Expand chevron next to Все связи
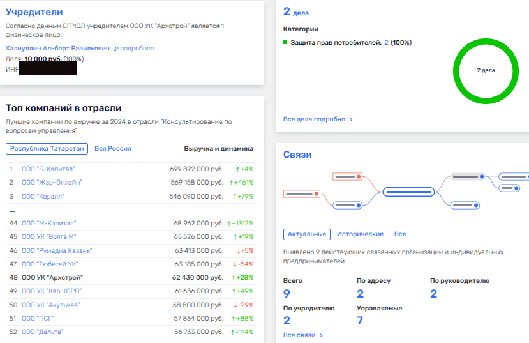 (321, 335)
